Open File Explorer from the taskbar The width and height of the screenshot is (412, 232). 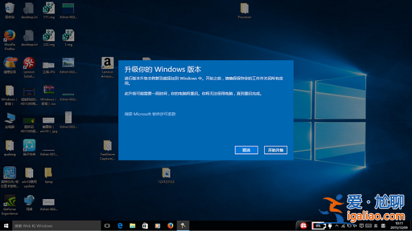pyautogui.click(x=132, y=226)
